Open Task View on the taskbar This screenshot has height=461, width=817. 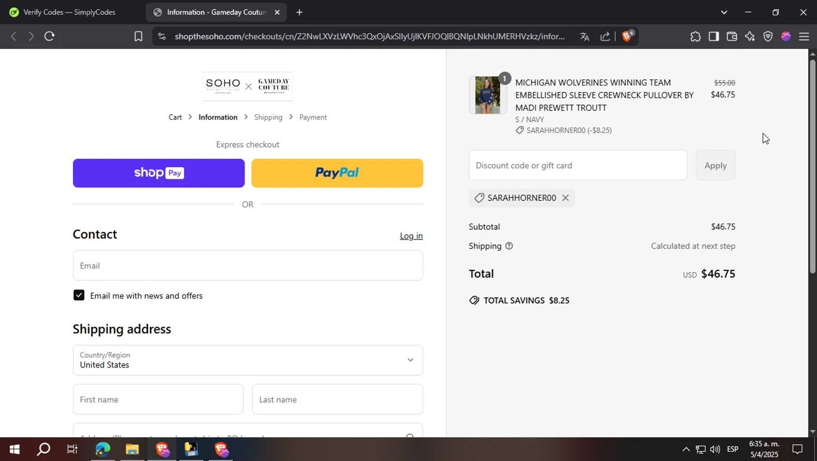click(x=72, y=449)
